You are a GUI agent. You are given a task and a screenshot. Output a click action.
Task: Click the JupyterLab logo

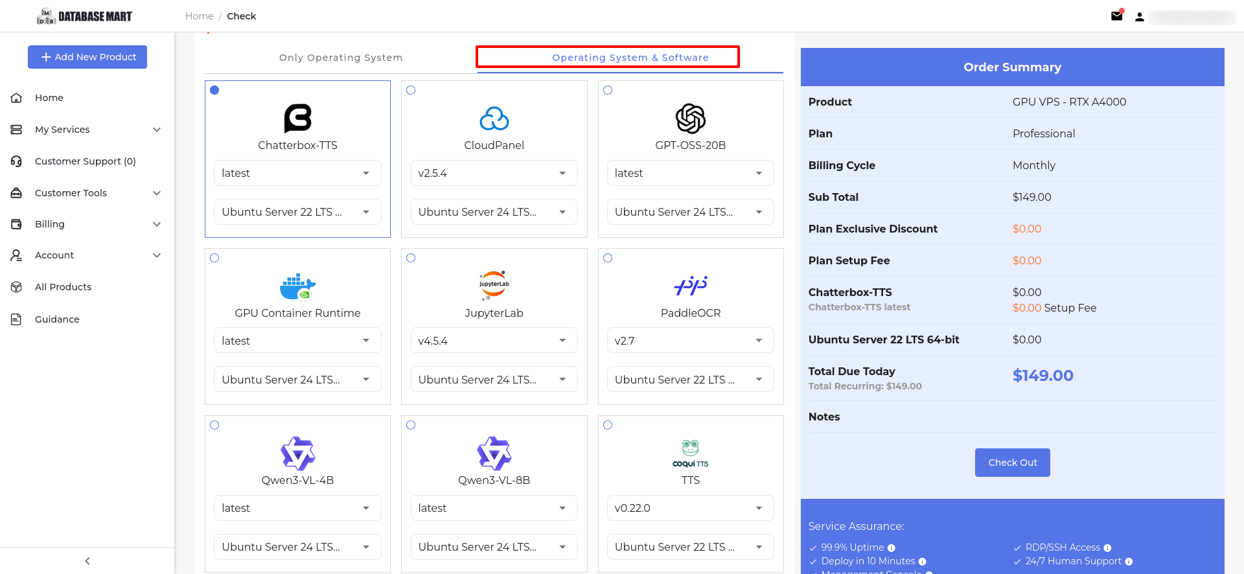[x=494, y=285]
